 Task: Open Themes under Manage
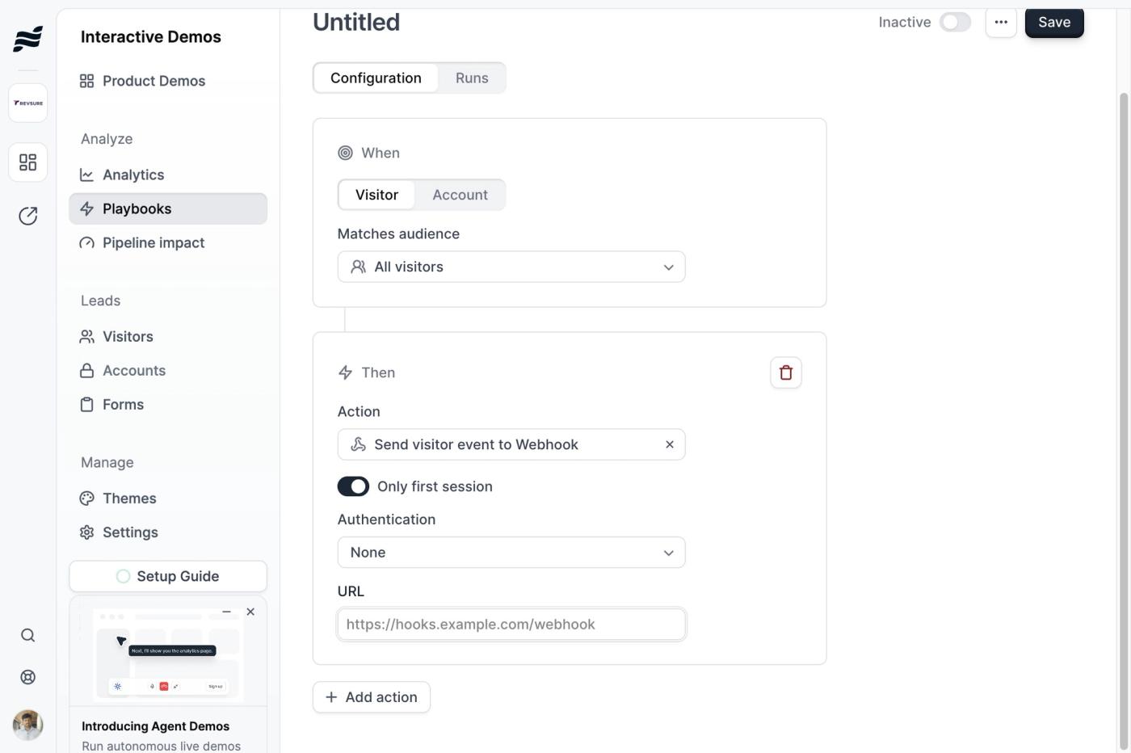168,498
